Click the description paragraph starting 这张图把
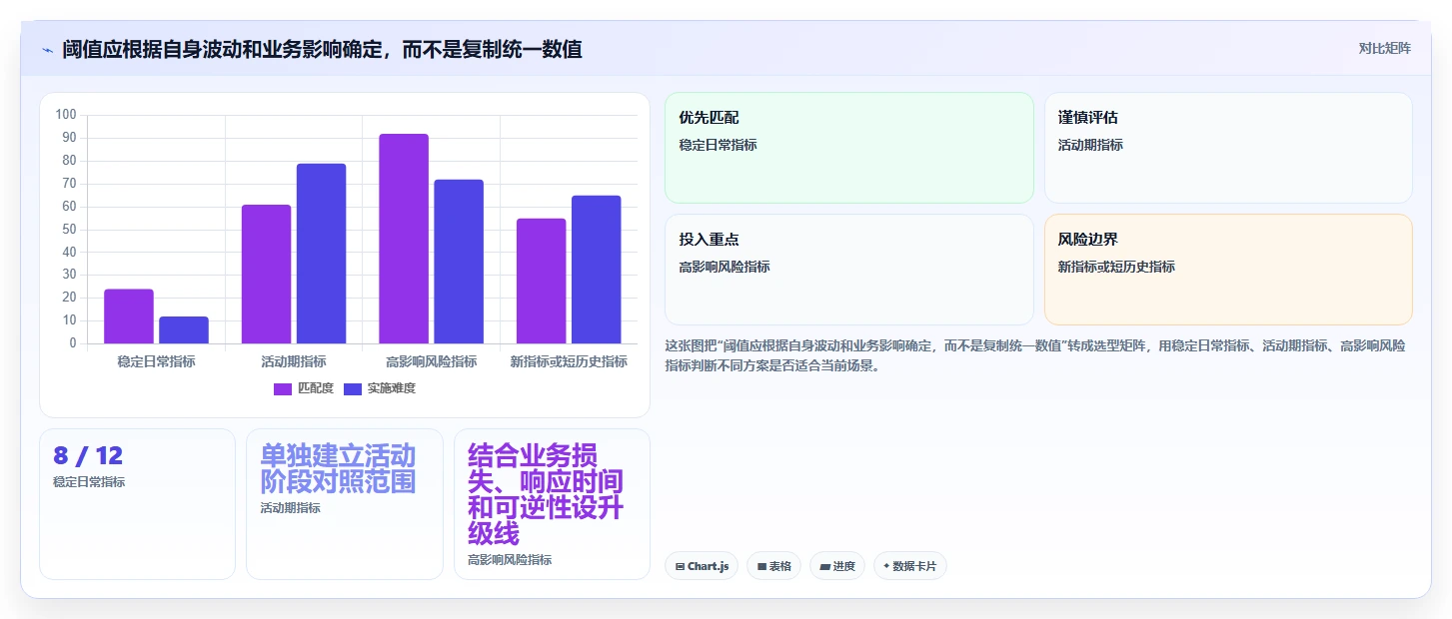 (x=1036, y=355)
